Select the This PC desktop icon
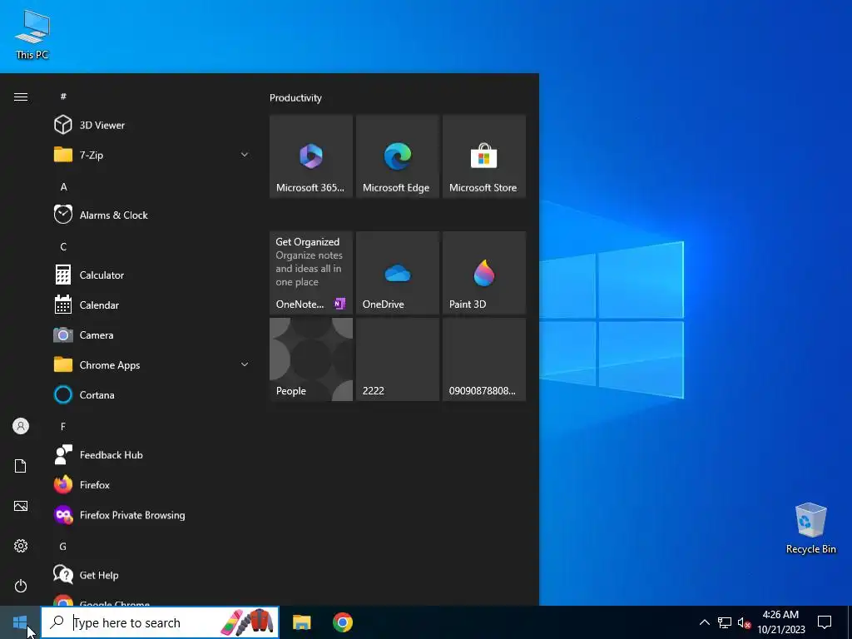This screenshot has height=639, width=852. (32, 34)
